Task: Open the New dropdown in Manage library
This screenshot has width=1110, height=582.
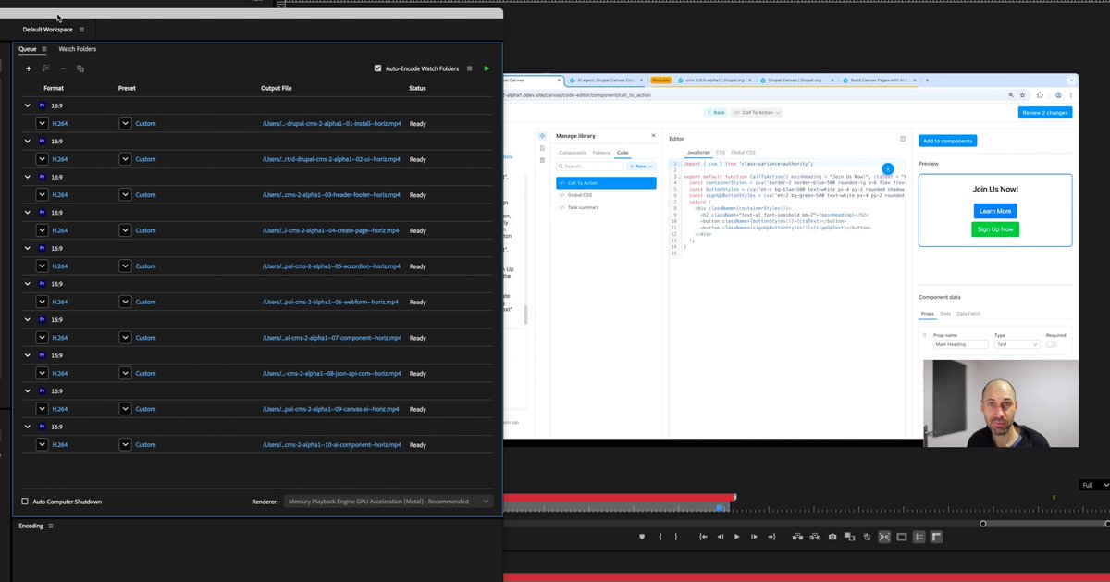Action: (x=641, y=167)
